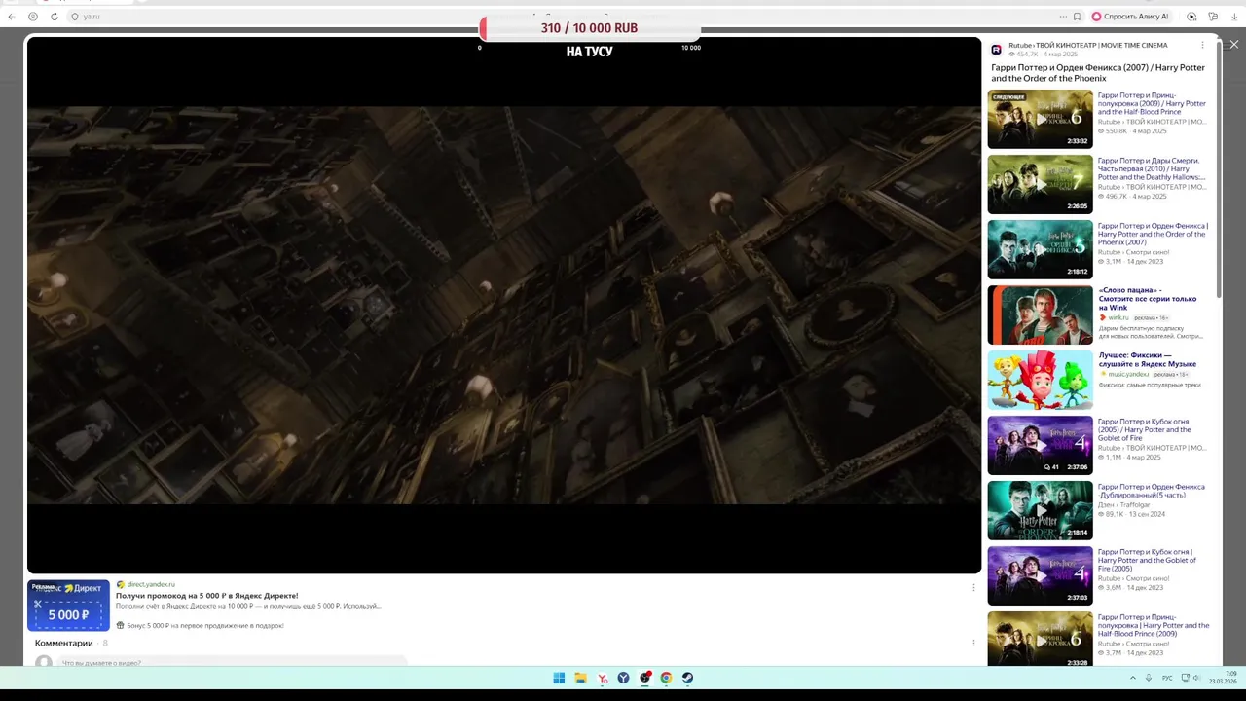Open the three-dot menu in the address bar
Screen dimensions: 1246x701
point(1063,17)
